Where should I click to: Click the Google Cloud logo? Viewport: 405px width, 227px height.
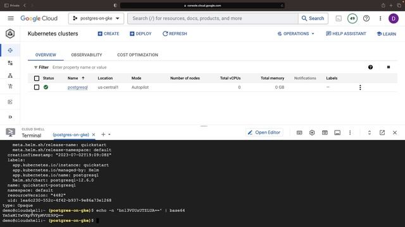[x=39, y=18]
